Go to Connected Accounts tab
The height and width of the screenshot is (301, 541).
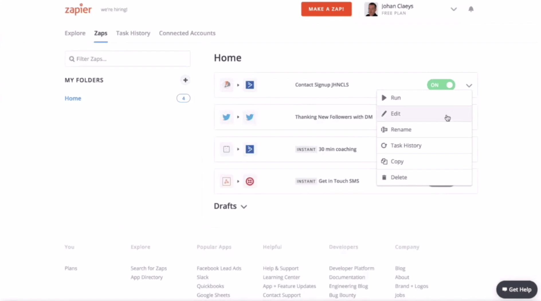(x=187, y=33)
